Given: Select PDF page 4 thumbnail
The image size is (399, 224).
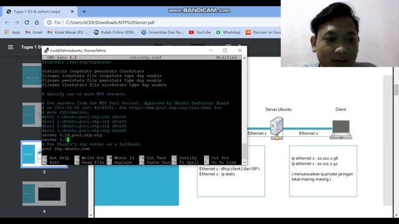Looking at the screenshot, I should 44,194.
